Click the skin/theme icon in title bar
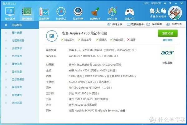The image size is (187, 125). (165, 3)
